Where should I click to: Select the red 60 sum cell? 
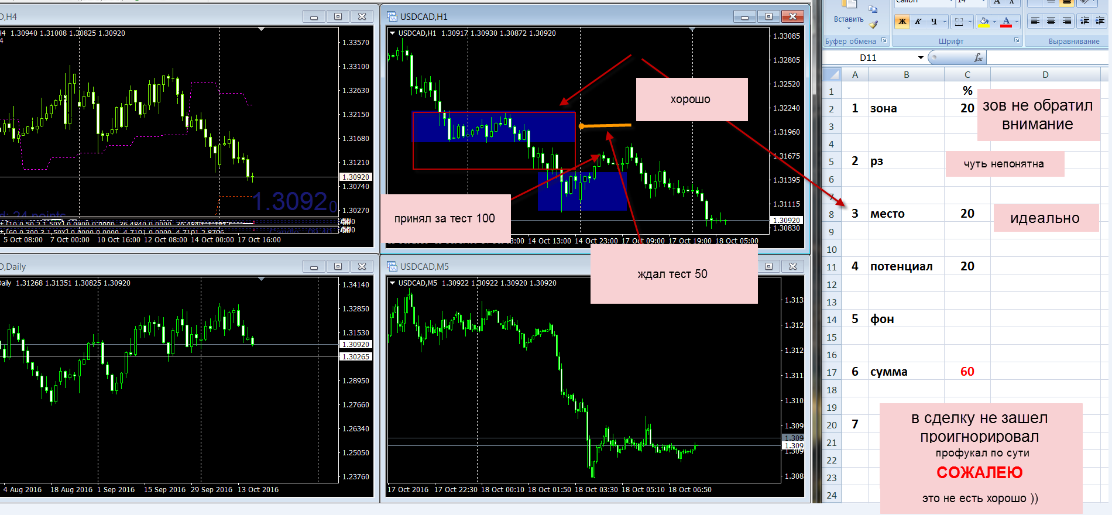pyautogui.click(x=967, y=372)
